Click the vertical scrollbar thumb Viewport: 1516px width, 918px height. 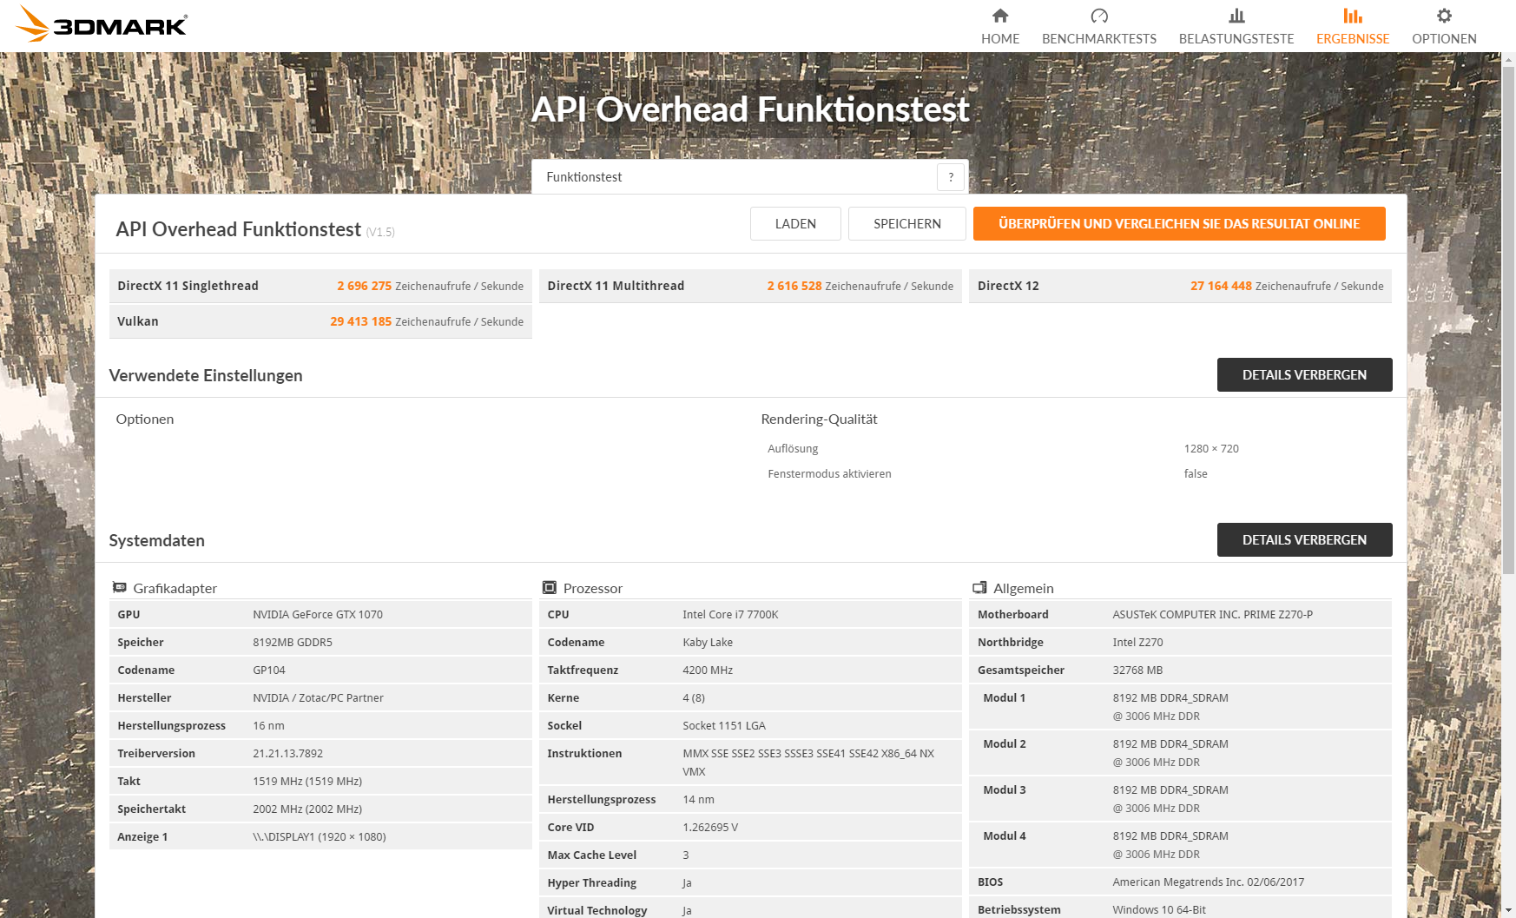(x=1509, y=320)
